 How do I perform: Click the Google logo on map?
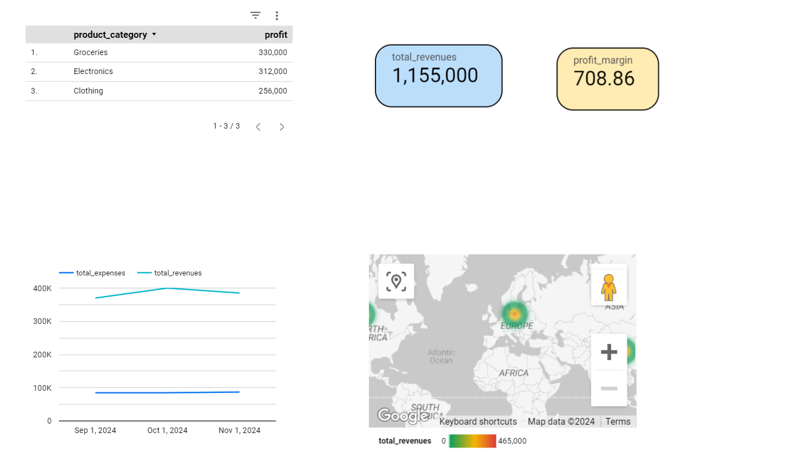point(399,415)
